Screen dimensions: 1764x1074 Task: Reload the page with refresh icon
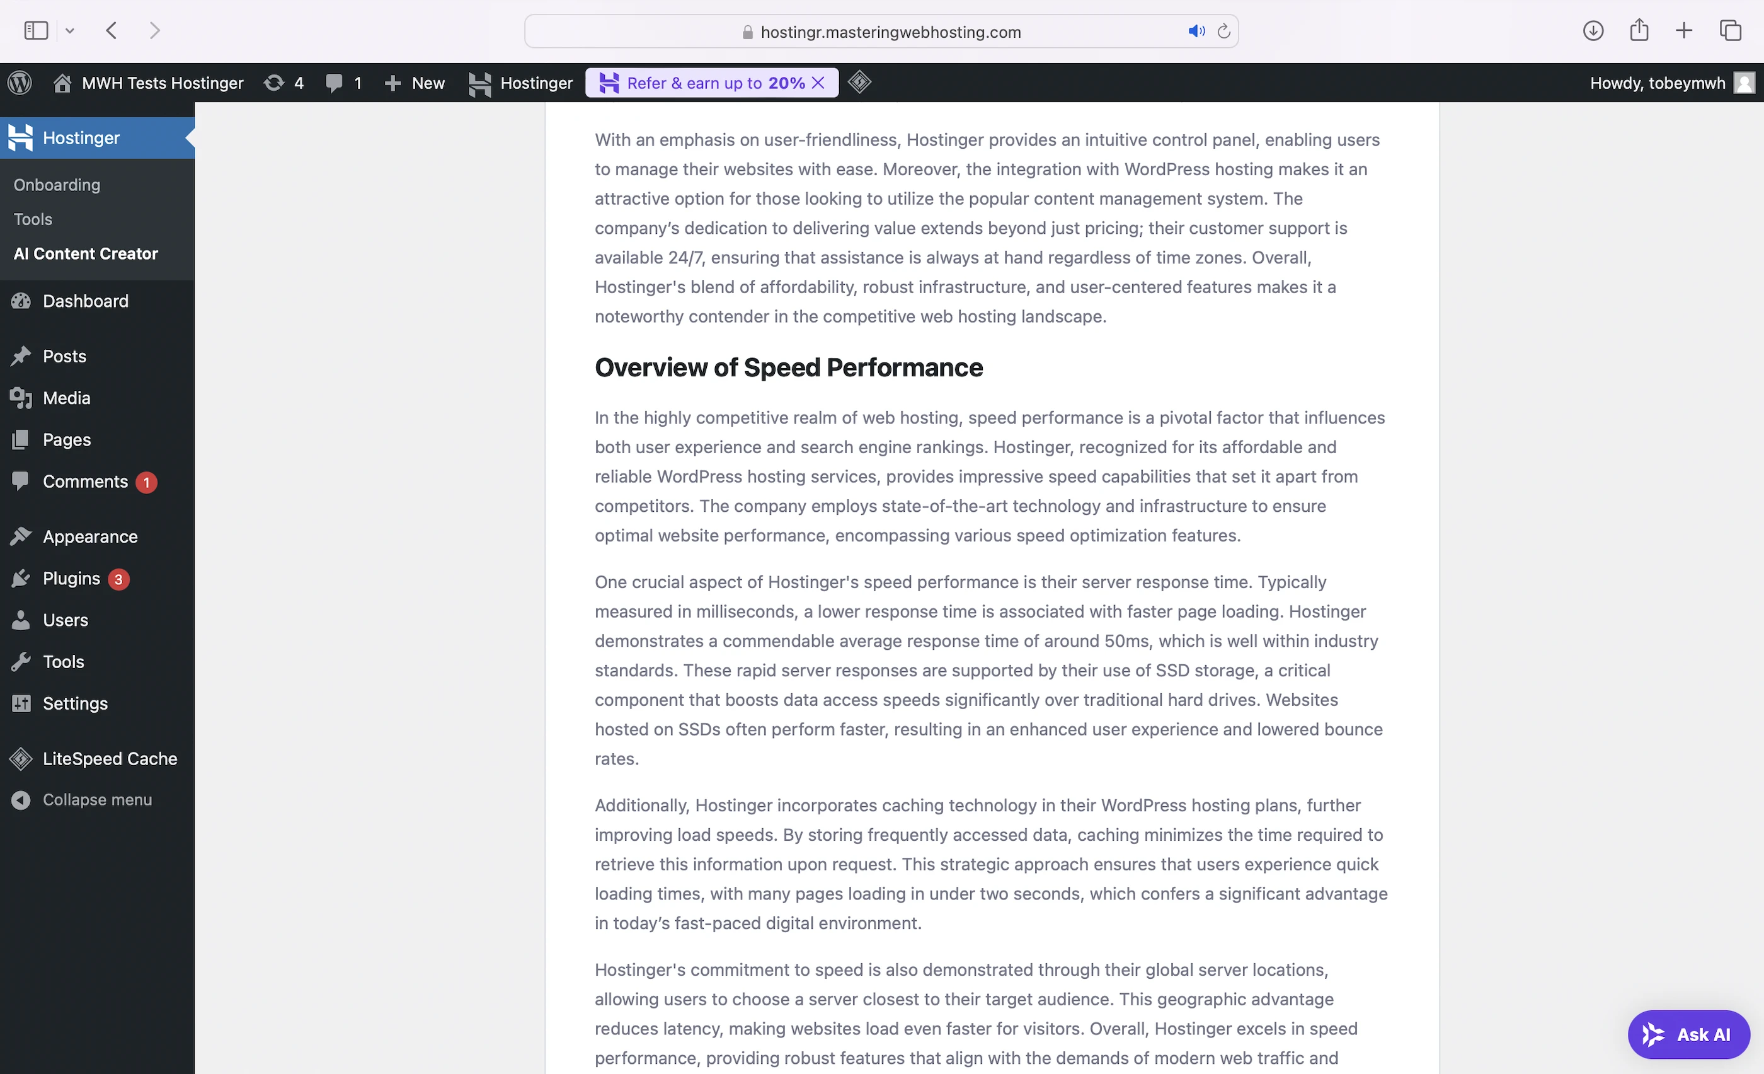1223,32
